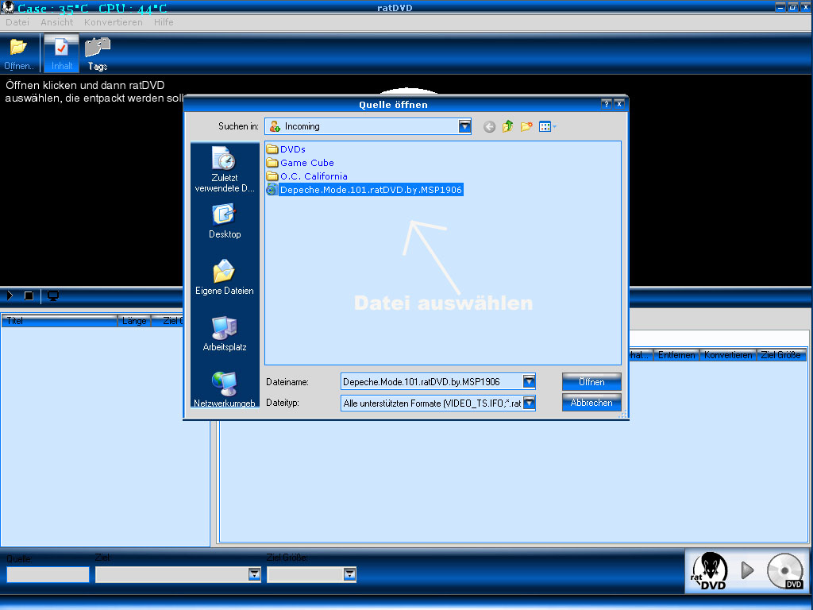The height and width of the screenshot is (610, 813).
Task: Expand the Suchen in location dropdown
Action: coord(464,126)
